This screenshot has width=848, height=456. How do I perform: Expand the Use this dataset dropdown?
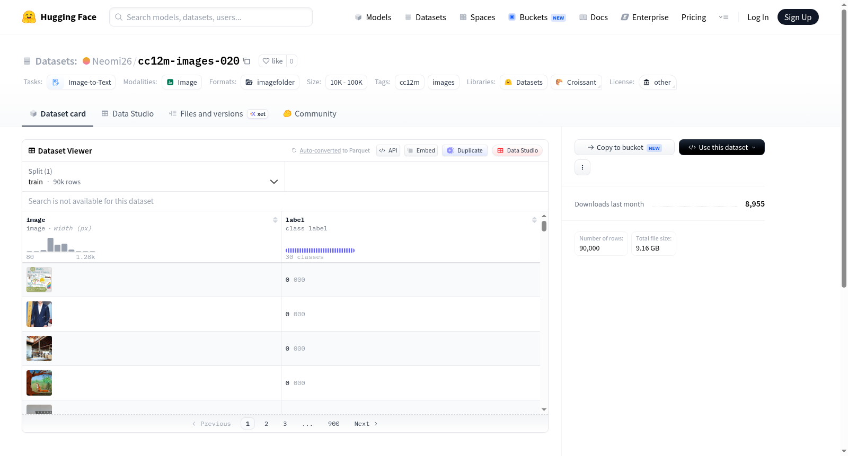(722, 147)
